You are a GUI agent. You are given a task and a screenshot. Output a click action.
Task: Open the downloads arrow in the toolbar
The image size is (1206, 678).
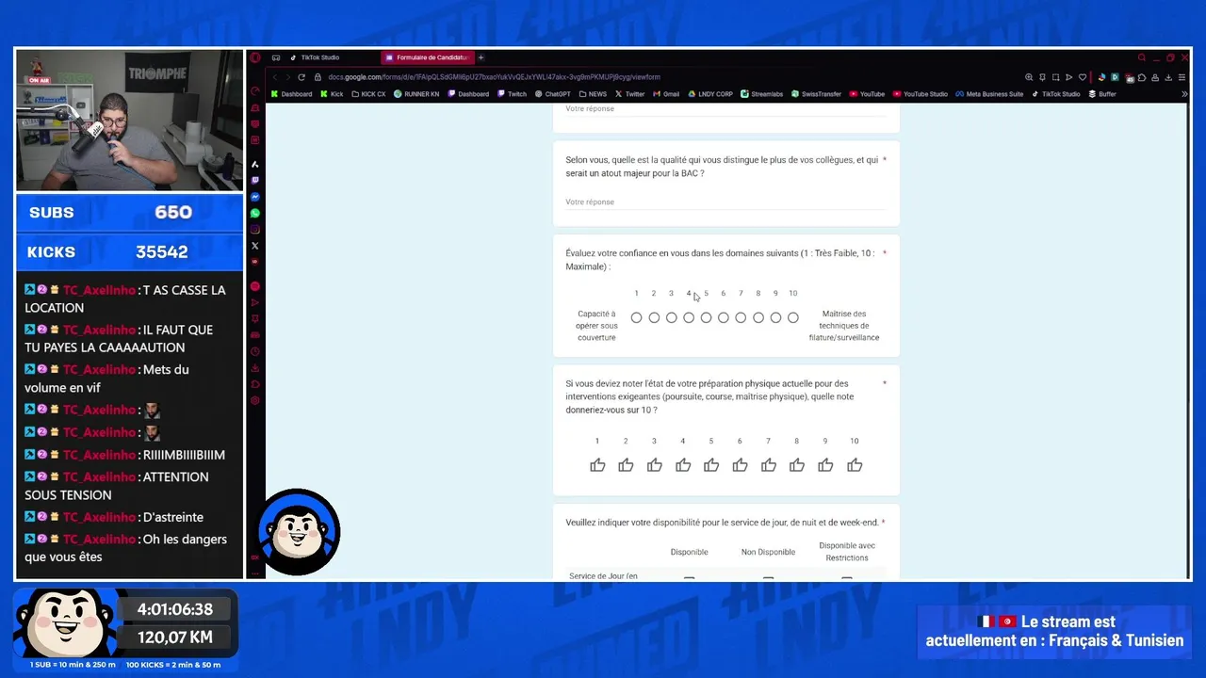(x=1168, y=77)
